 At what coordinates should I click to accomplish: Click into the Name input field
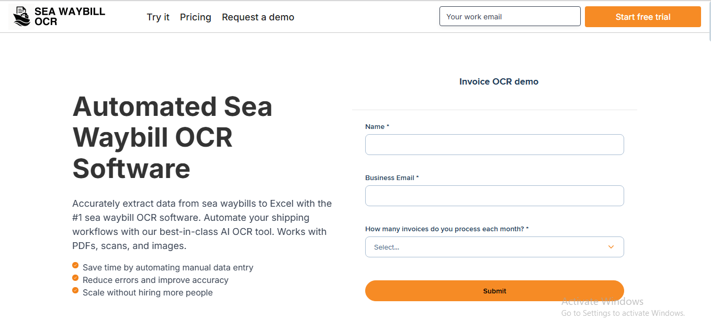point(494,145)
